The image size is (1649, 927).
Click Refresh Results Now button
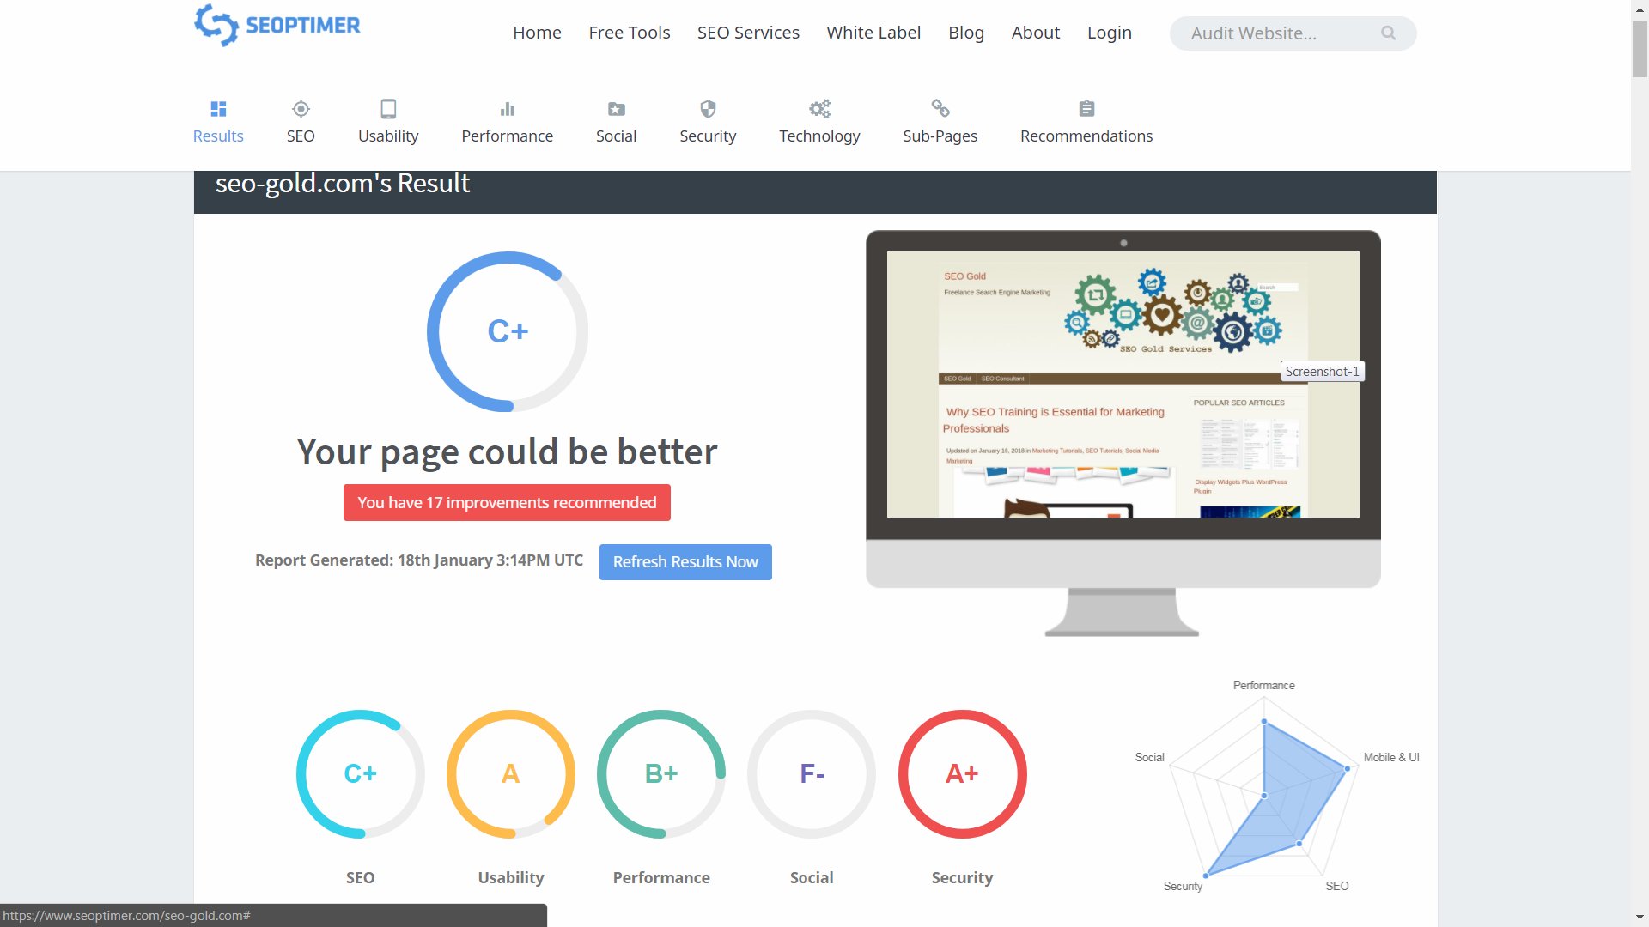(685, 561)
